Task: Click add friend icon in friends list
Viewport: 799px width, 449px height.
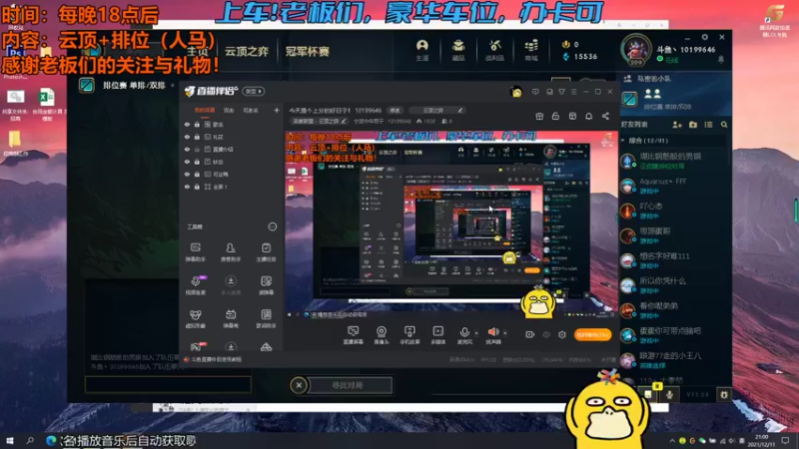Action: click(677, 124)
